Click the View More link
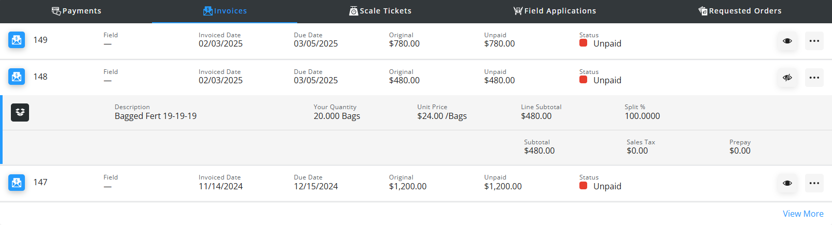This screenshot has height=225, width=832. pyautogui.click(x=802, y=214)
